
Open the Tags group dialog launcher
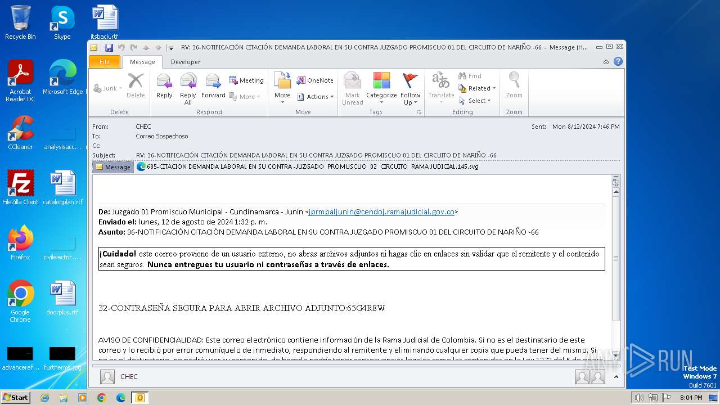(x=419, y=112)
